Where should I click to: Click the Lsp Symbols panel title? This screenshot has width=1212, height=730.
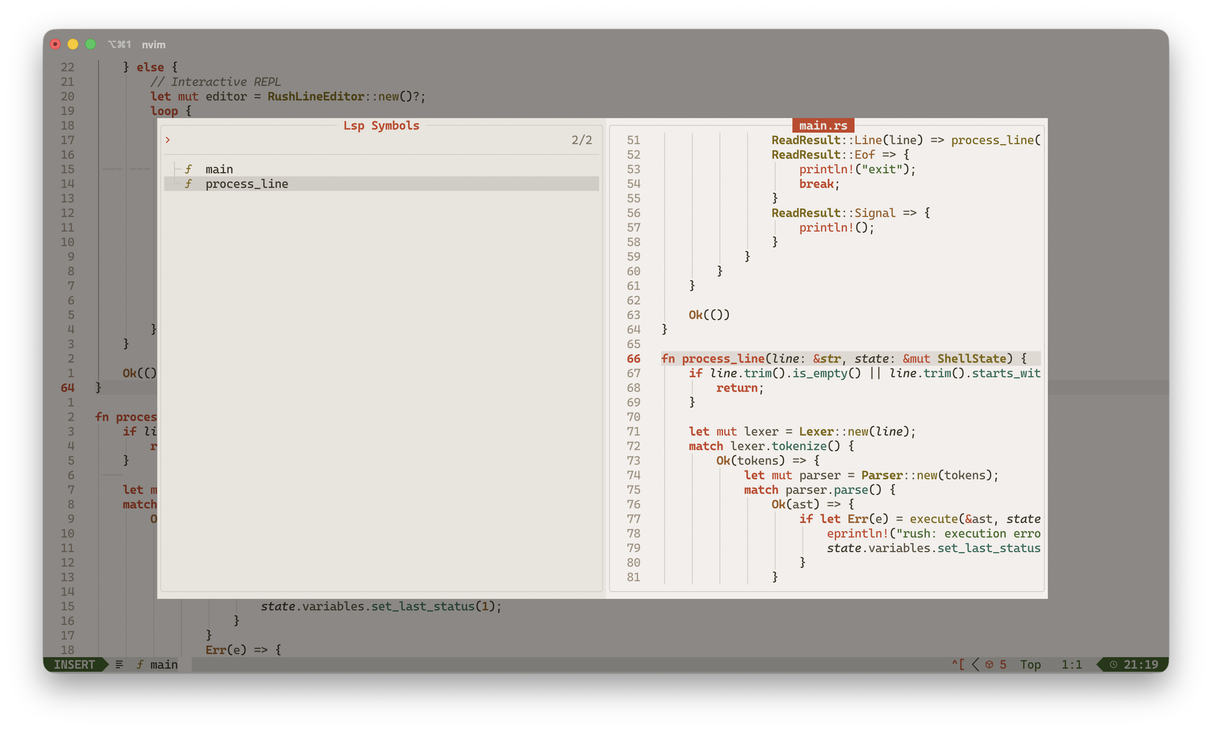381,125
